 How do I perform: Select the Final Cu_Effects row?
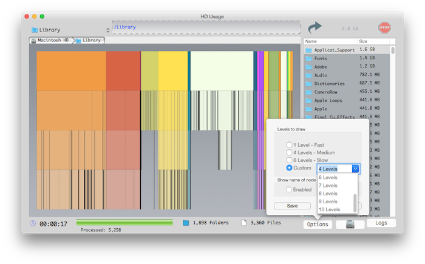coord(347,117)
